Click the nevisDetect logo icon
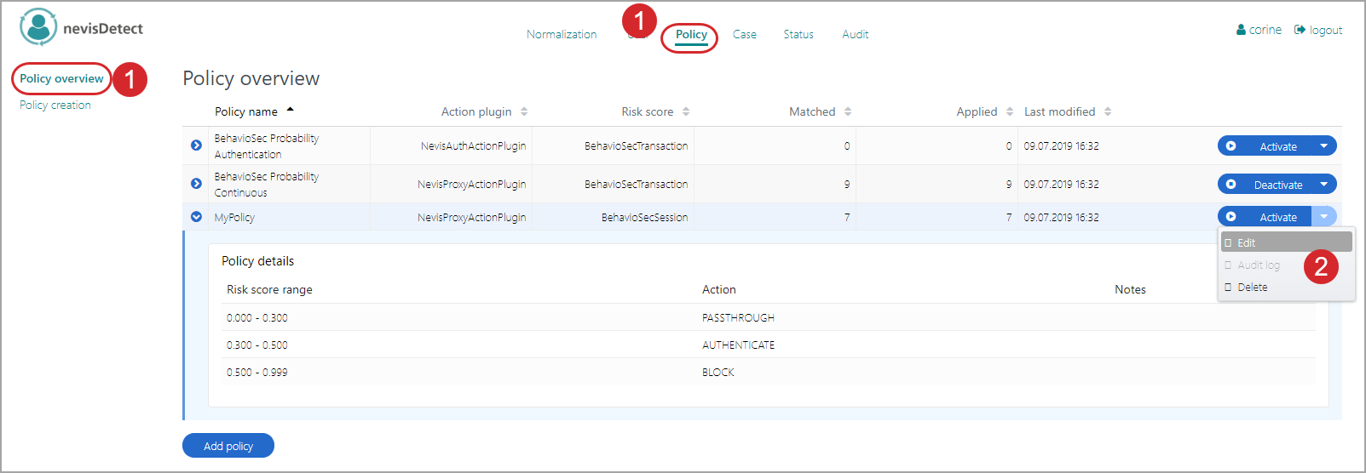1366x473 pixels. (x=38, y=27)
